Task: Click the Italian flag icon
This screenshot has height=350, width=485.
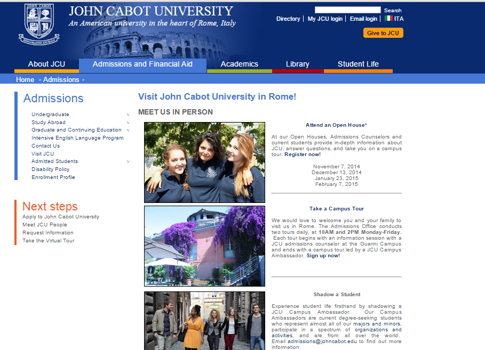Action: pos(388,19)
